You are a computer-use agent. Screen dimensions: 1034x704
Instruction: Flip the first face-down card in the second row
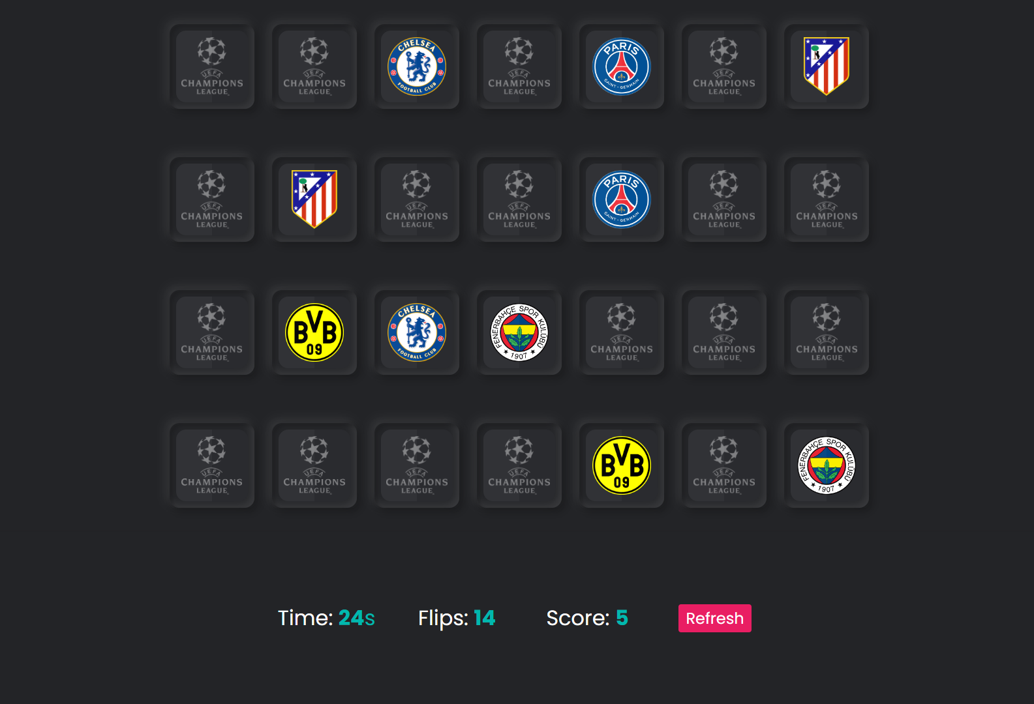[212, 199]
